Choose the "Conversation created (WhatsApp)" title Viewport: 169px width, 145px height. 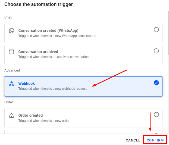(48, 30)
